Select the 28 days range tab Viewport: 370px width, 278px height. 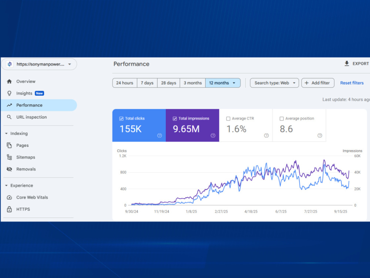168,83
